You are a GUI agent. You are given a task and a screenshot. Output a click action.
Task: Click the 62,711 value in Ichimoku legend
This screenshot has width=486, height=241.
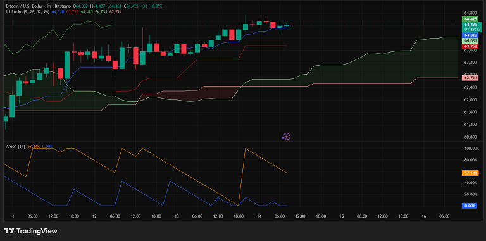115,12
